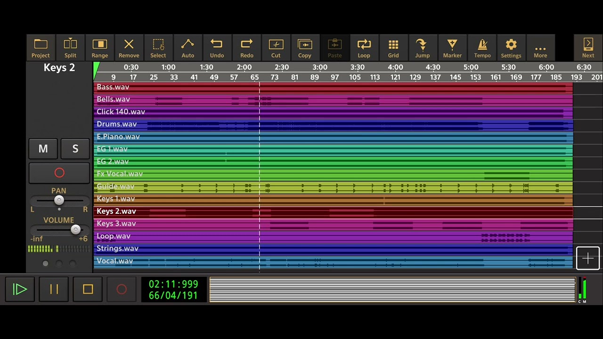Click the Keys 2 track name header
603x339 pixels.
(x=59, y=67)
